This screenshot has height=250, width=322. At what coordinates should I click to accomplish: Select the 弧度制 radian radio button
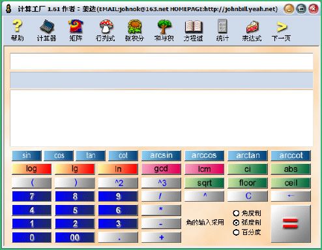click(x=236, y=223)
